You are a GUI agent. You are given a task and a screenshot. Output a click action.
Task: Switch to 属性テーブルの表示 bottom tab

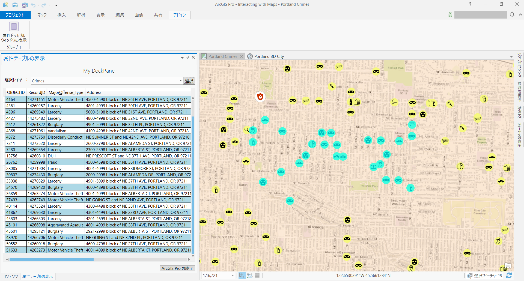coord(38,276)
